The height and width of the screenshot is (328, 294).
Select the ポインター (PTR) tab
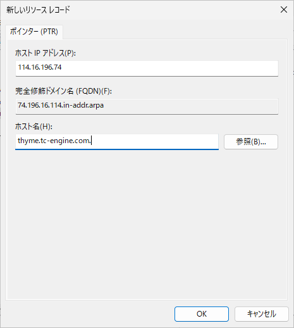pos(34,32)
